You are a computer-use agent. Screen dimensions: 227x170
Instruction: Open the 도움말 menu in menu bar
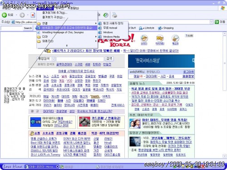click(73, 8)
